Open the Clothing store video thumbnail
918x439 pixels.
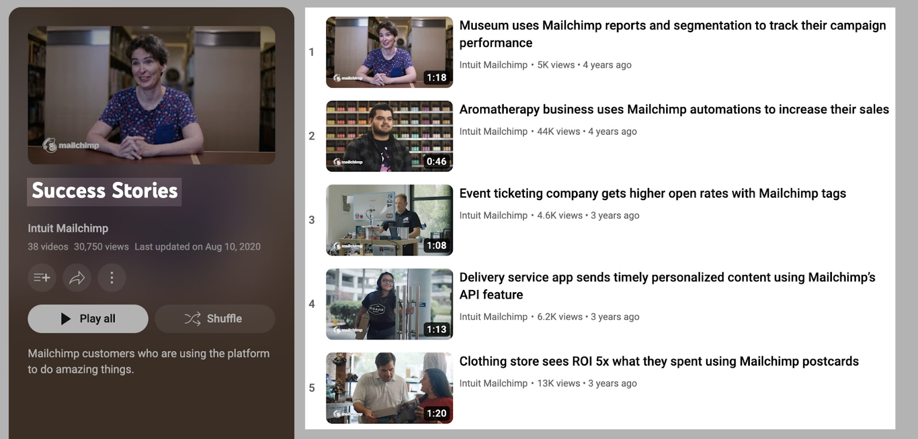(x=389, y=388)
